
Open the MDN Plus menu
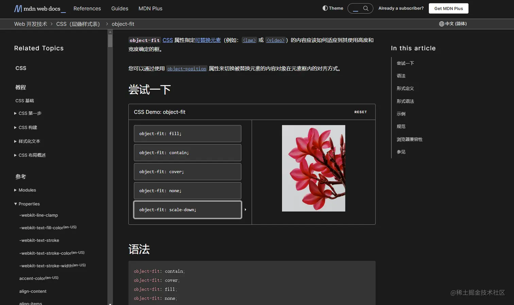[x=150, y=8]
